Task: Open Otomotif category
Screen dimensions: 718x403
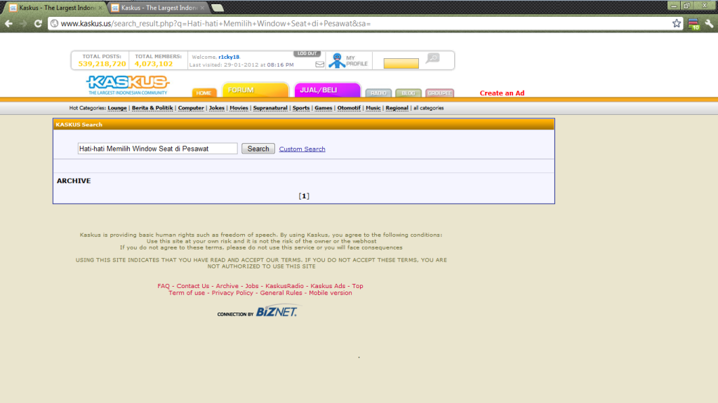Action: tap(349, 108)
